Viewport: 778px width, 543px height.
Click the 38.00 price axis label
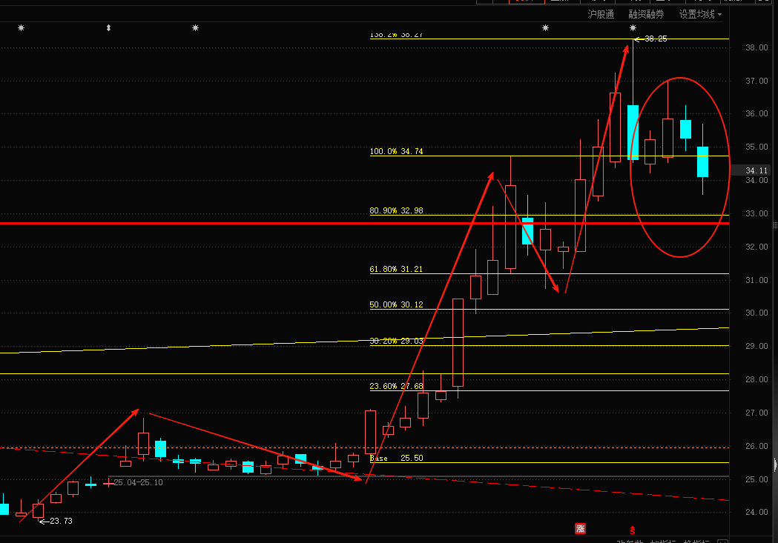coord(756,47)
